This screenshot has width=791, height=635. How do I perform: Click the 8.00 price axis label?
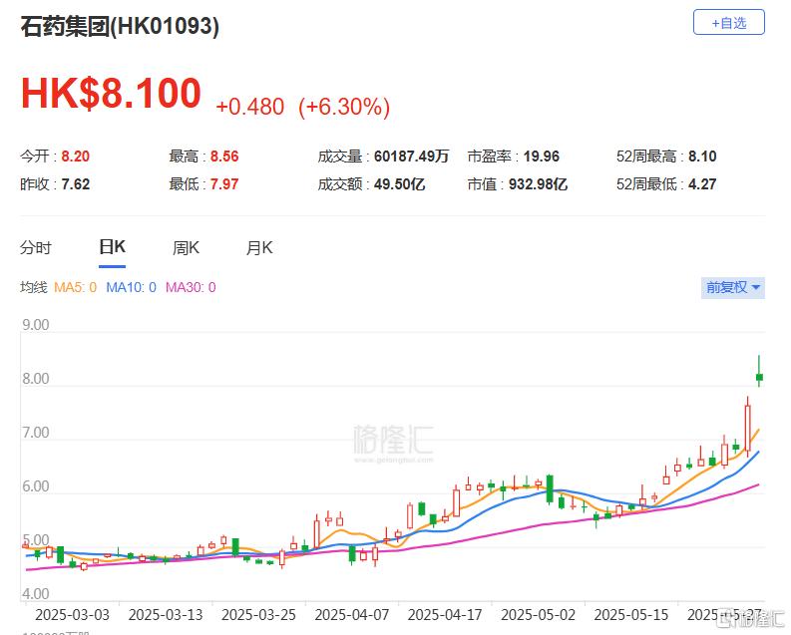(x=36, y=379)
